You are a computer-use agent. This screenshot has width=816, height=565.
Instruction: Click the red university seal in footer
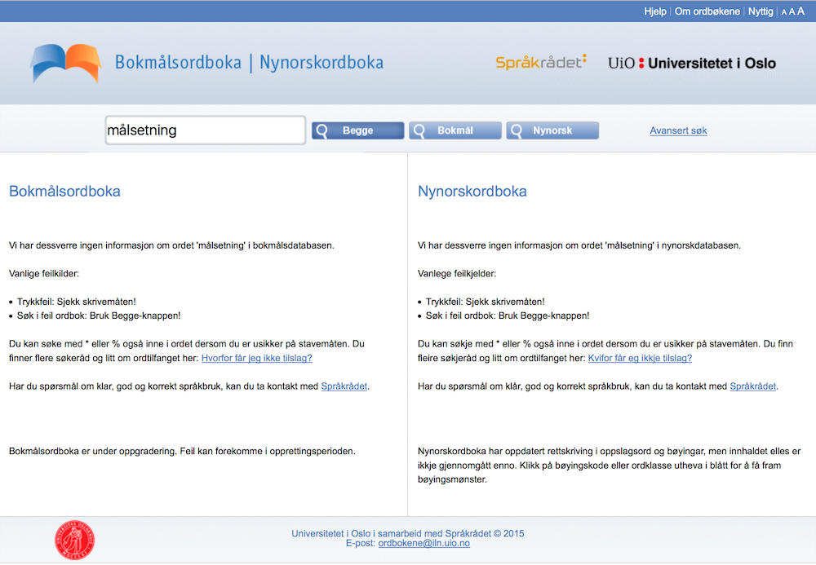74,541
